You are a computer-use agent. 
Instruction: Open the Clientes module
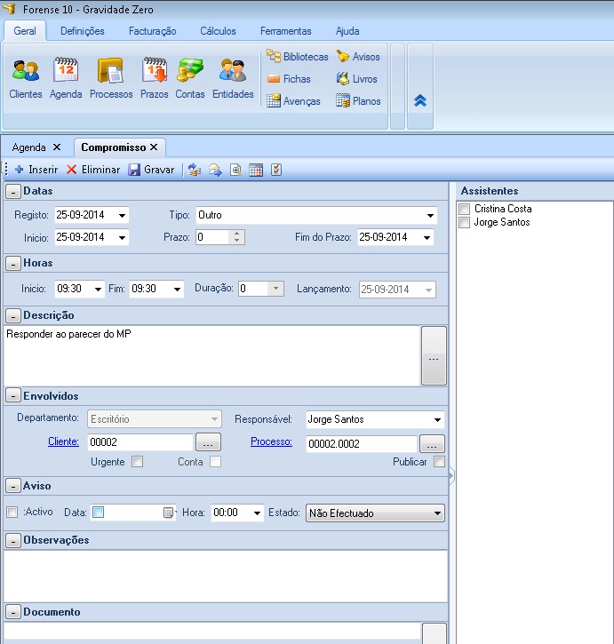click(x=26, y=78)
